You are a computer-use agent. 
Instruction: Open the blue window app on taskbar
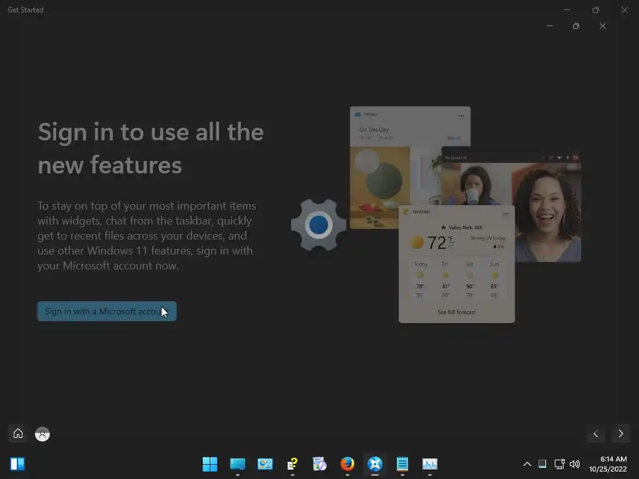(x=238, y=464)
